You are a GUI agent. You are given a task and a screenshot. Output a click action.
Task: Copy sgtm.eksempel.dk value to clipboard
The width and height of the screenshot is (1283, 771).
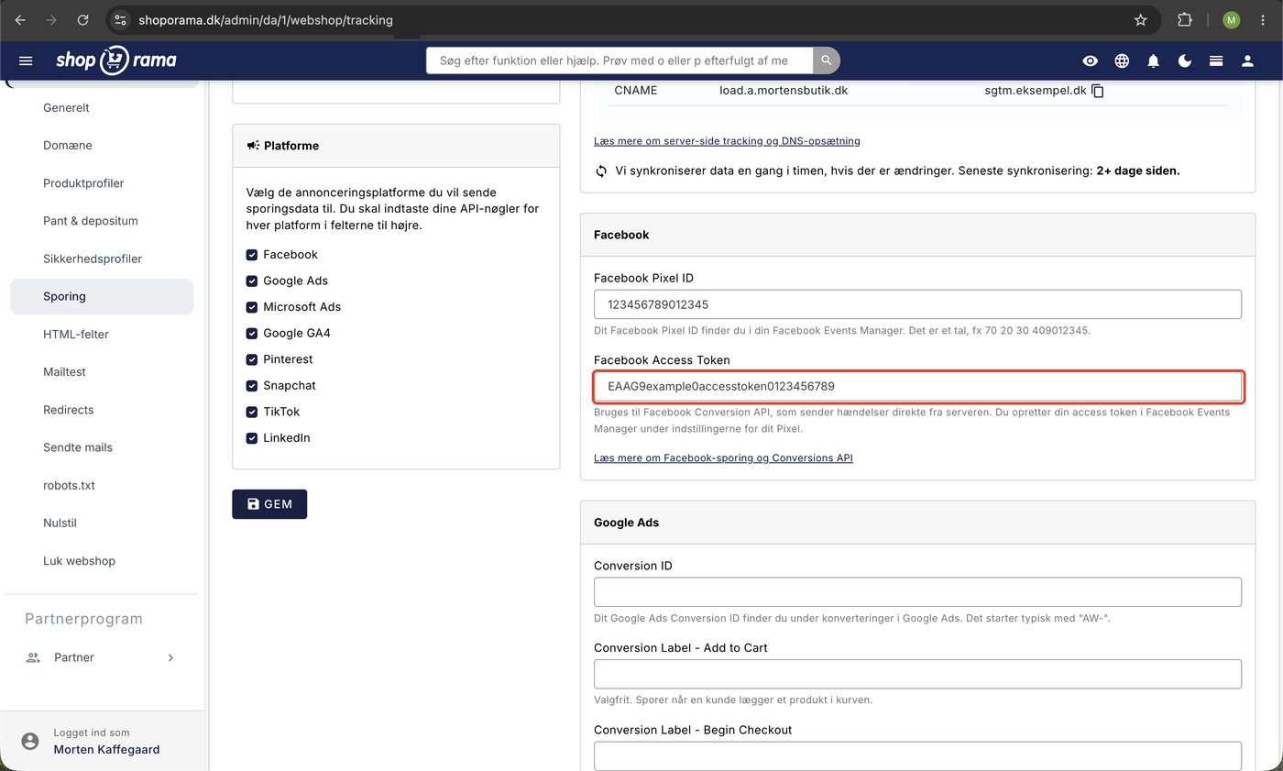[x=1098, y=91]
